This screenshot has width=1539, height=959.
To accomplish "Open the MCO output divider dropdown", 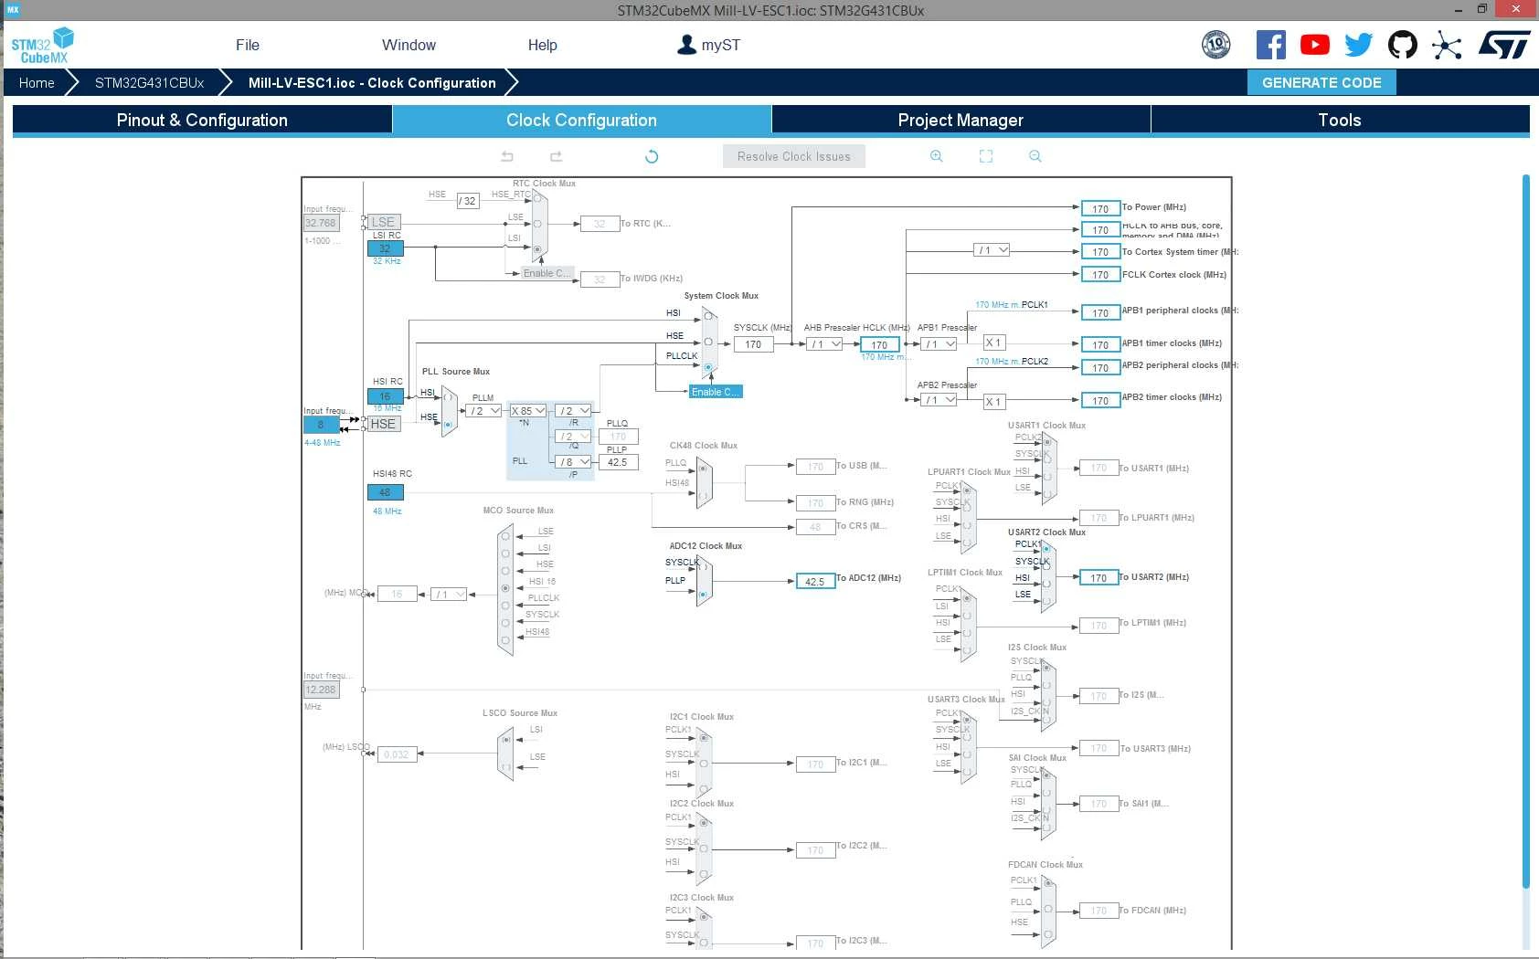I will pos(449,594).
